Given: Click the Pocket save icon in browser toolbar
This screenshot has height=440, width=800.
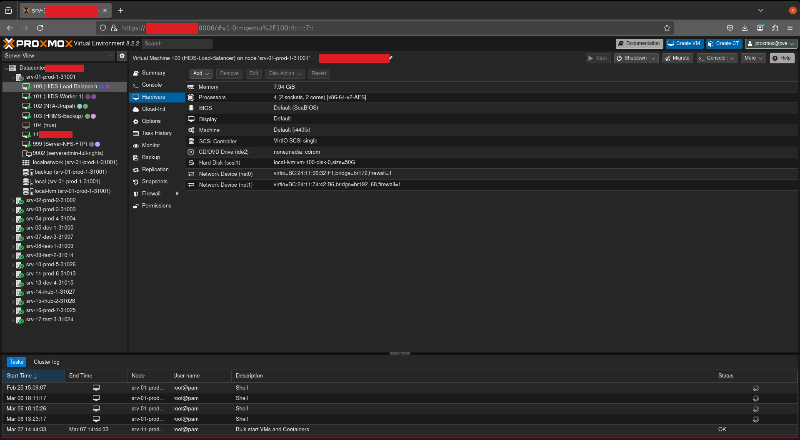Looking at the screenshot, I should [730, 28].
